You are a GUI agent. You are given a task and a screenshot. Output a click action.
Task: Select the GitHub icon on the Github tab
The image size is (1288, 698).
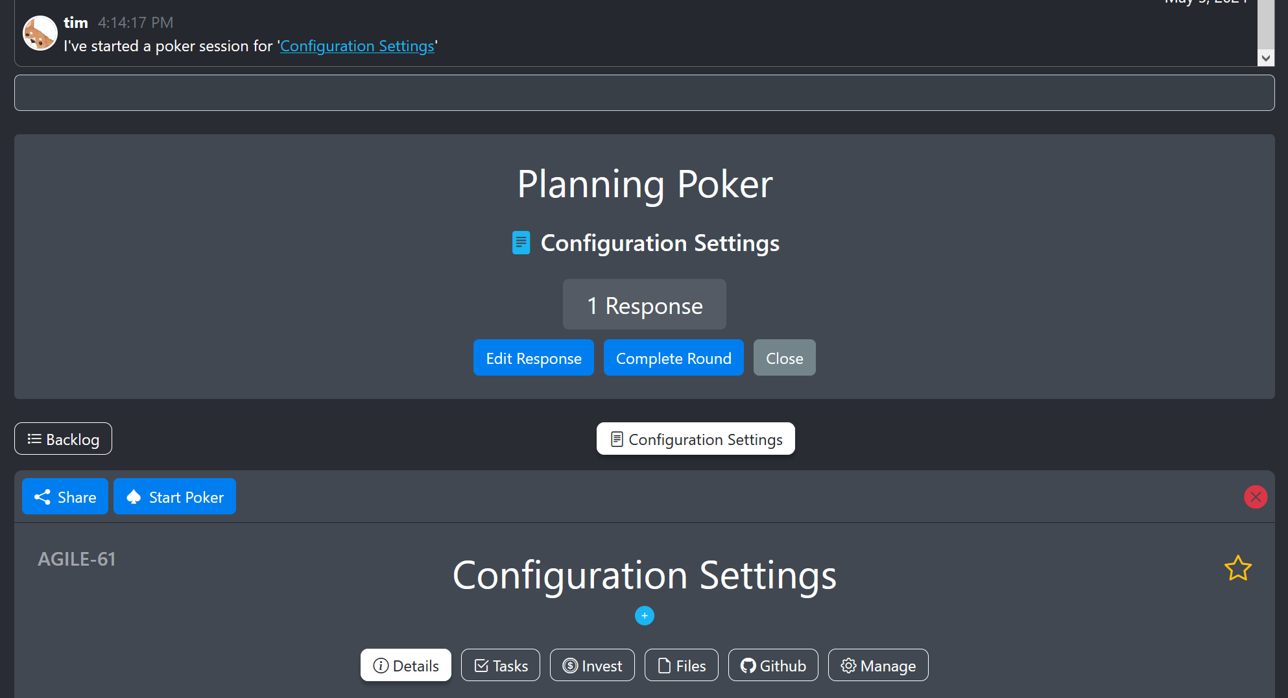749,665
